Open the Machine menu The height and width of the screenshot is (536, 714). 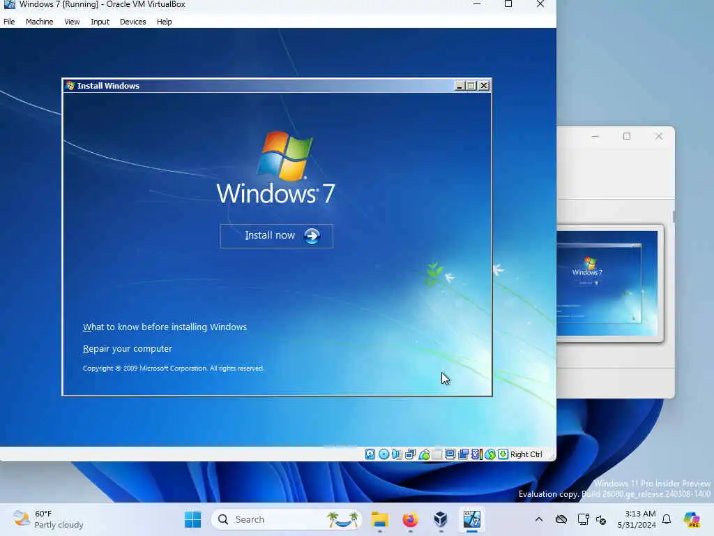[x=39, y=22]
